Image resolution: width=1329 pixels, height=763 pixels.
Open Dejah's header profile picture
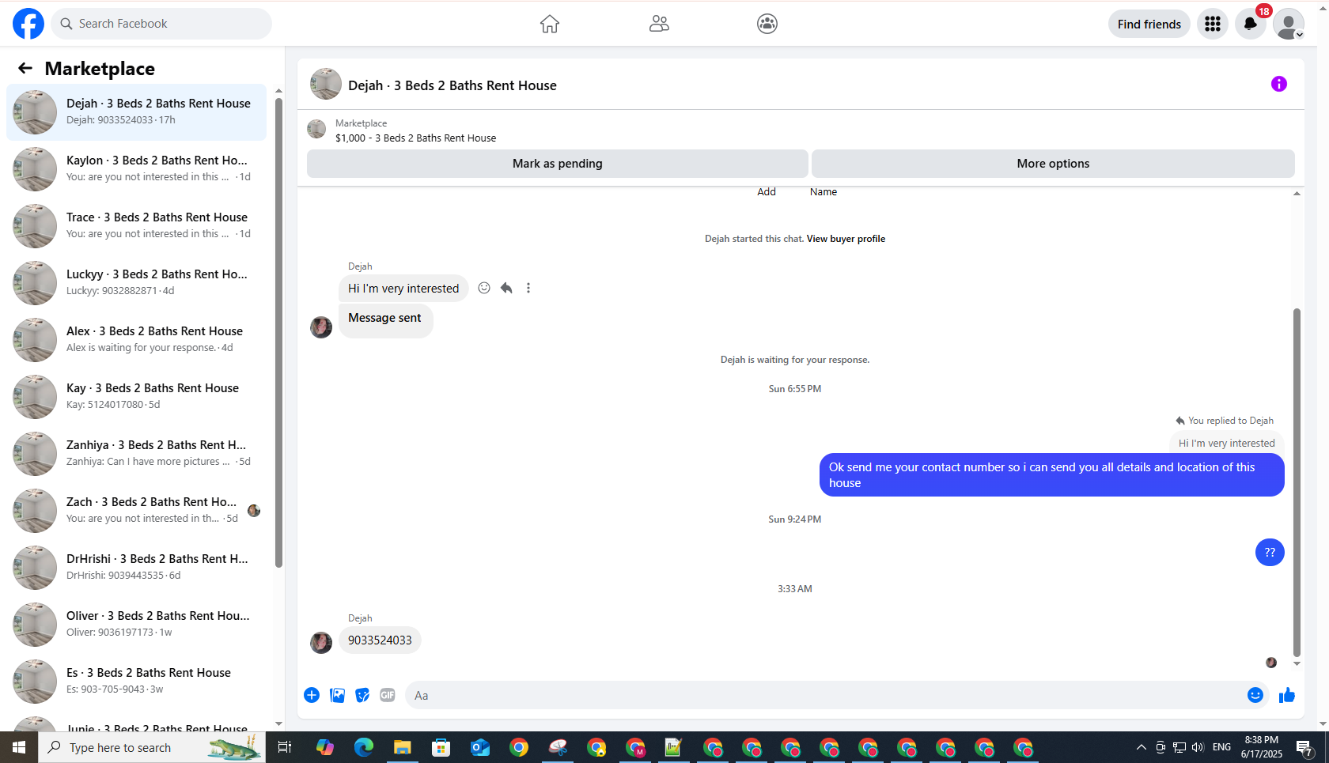(x=326, y=84)
